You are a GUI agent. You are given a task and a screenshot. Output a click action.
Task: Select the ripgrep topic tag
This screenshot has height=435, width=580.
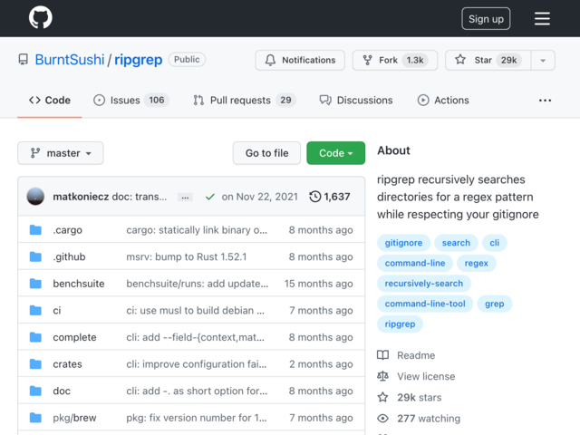coord(400,324)
